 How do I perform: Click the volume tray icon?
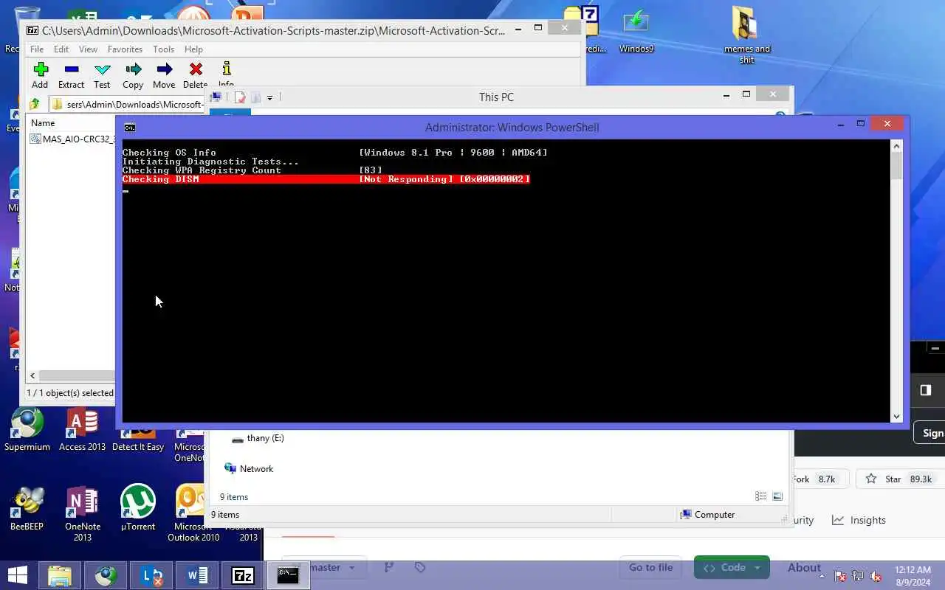[876, 576]
